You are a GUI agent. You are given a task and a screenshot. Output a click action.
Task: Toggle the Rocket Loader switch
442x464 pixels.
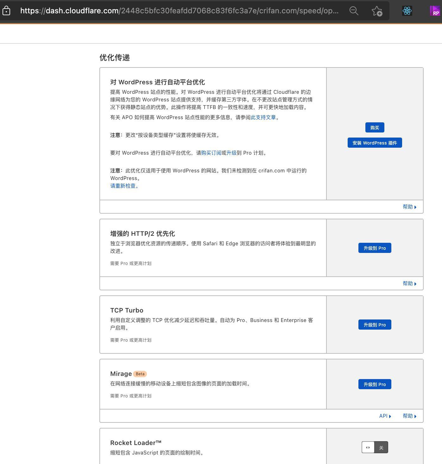pyautogui.click(x=375, y=448)
